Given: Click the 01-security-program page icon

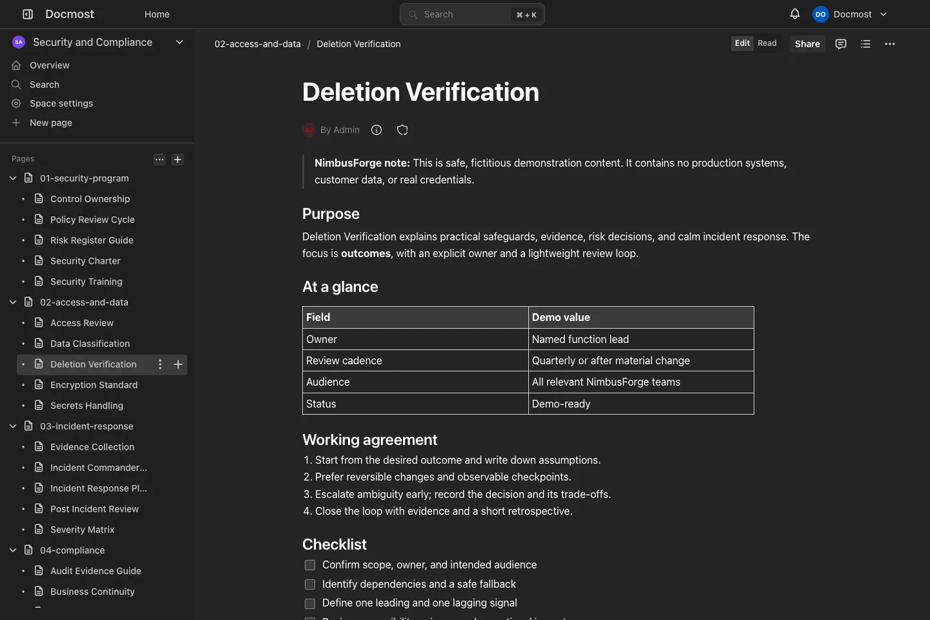Looking at the screenshot, I should 28,178.
